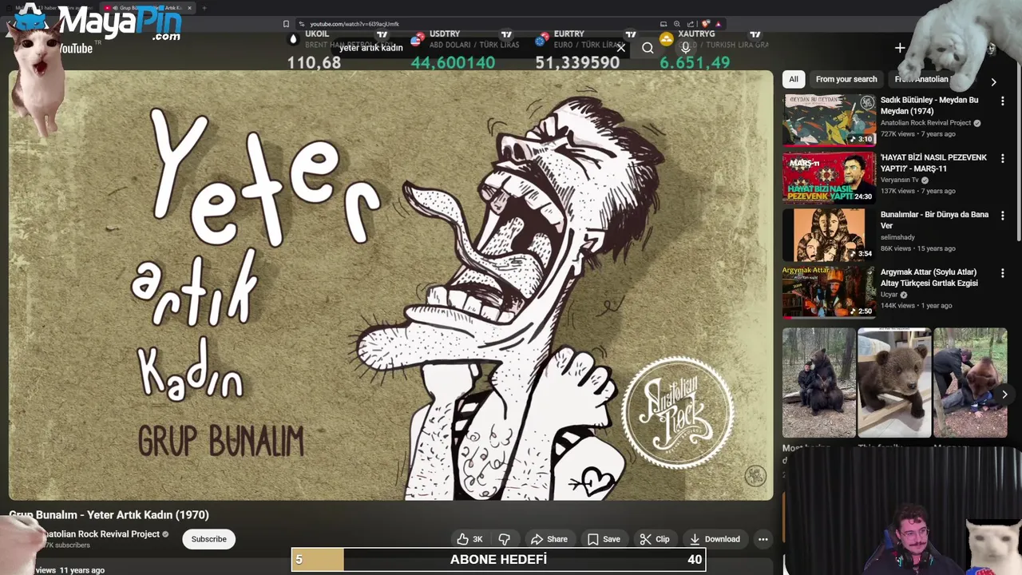The width and height of the screenshot is (1022, 575).
Task: Open options menu for Bunalımlar video
Action: point(1002,216)
